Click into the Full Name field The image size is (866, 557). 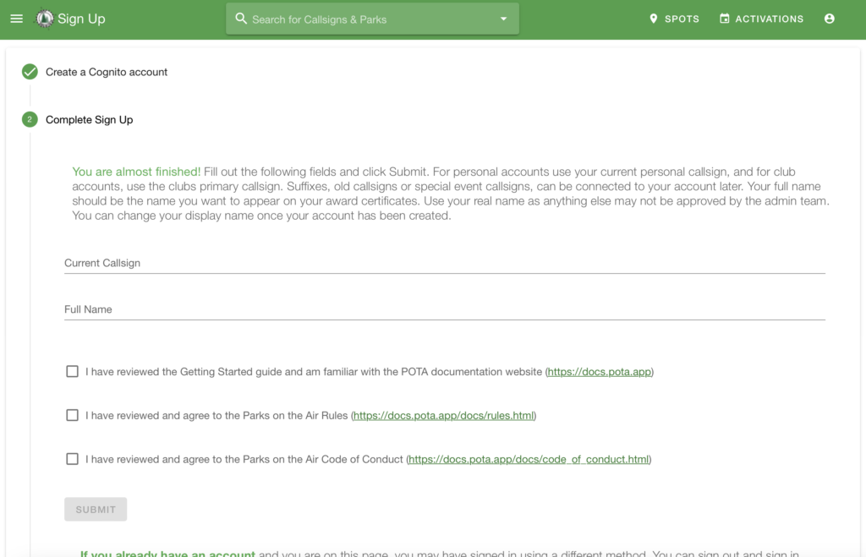point(444,309)
